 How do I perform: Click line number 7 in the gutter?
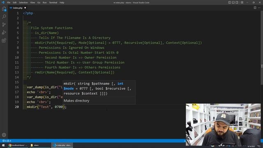18,43
